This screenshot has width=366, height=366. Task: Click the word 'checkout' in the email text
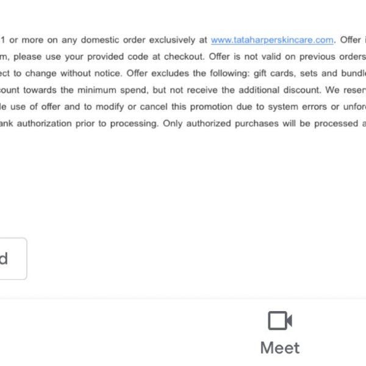(184, 57)
